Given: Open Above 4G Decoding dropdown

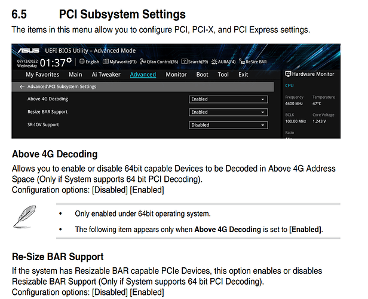Looking at the screenshot, I should pyautogui.click(x=228, y=99).
